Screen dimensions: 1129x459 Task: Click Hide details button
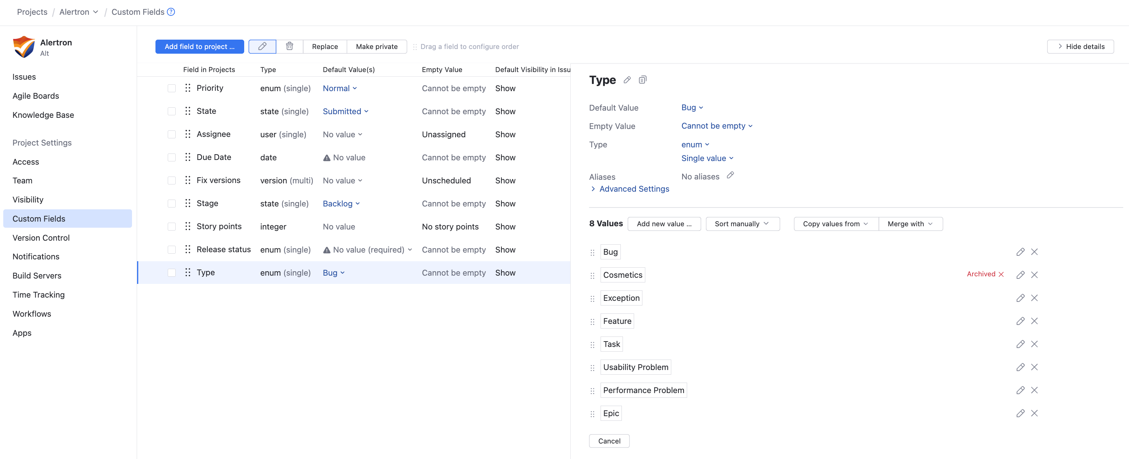tap(1080, 46)
